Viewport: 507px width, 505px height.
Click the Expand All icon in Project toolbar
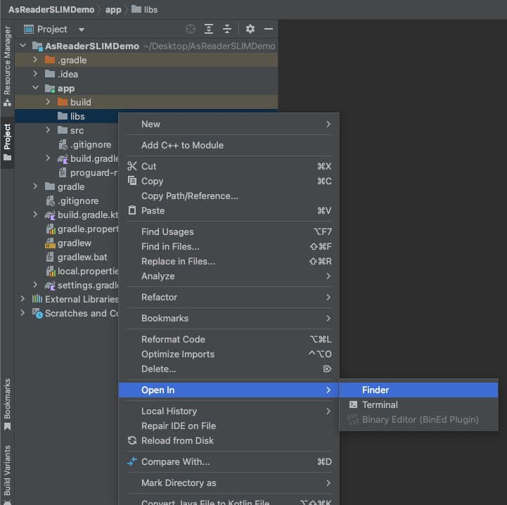click(209, 29)
